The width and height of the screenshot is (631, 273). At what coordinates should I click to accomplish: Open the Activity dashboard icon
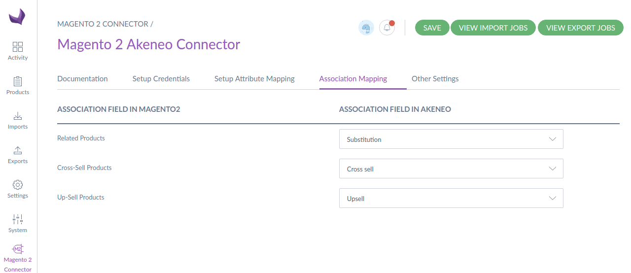coord(18,47)
